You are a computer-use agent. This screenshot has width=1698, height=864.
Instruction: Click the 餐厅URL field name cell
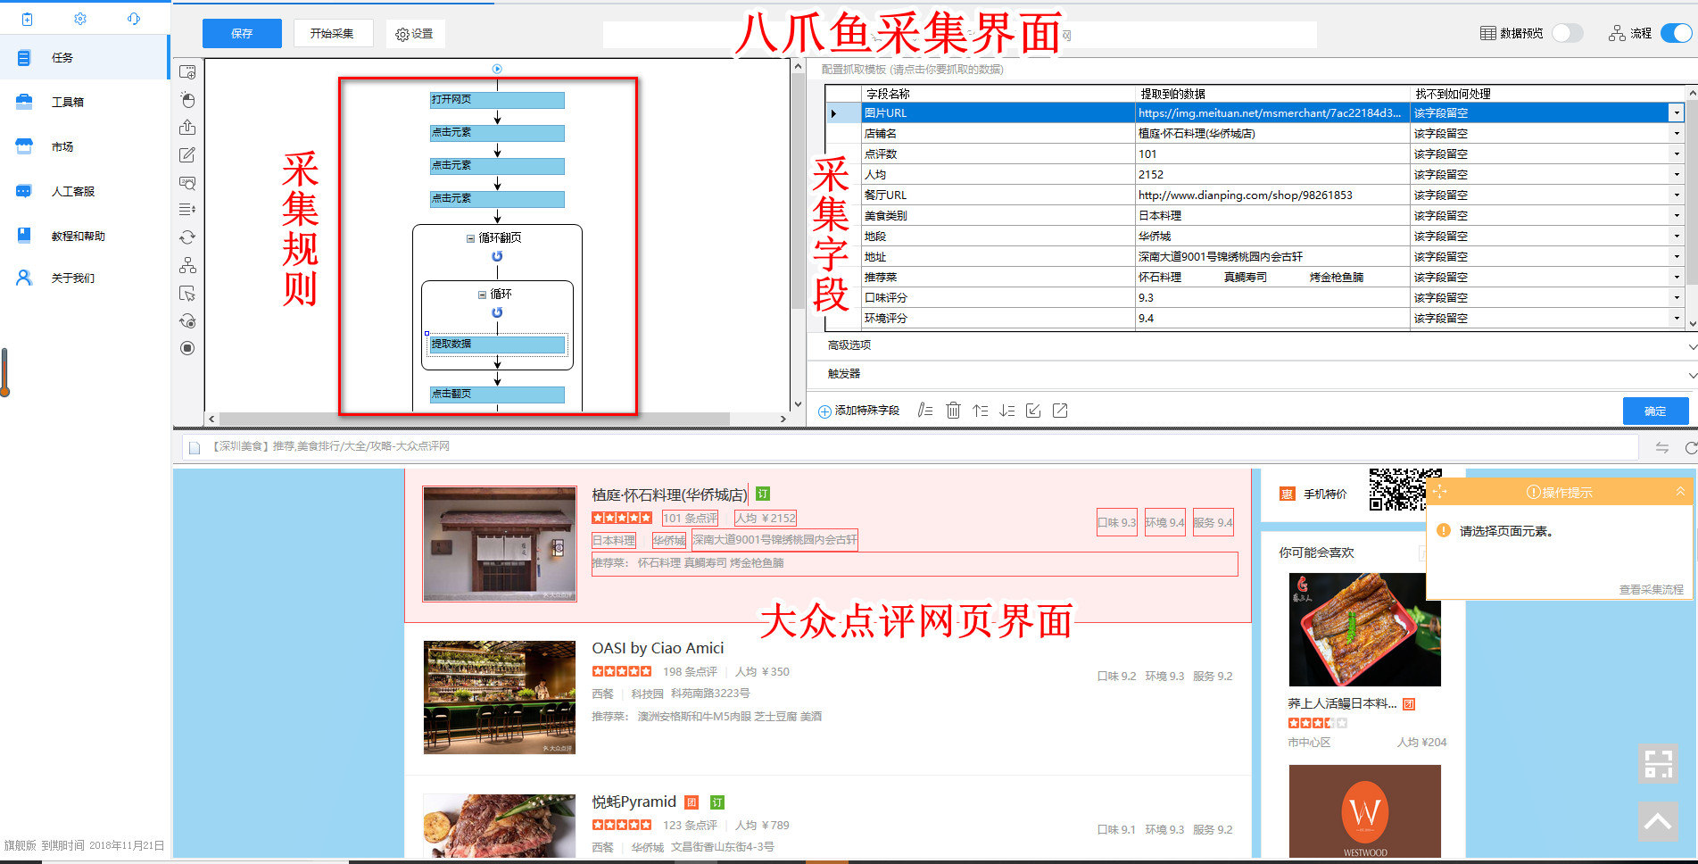(x=998, y=195)
